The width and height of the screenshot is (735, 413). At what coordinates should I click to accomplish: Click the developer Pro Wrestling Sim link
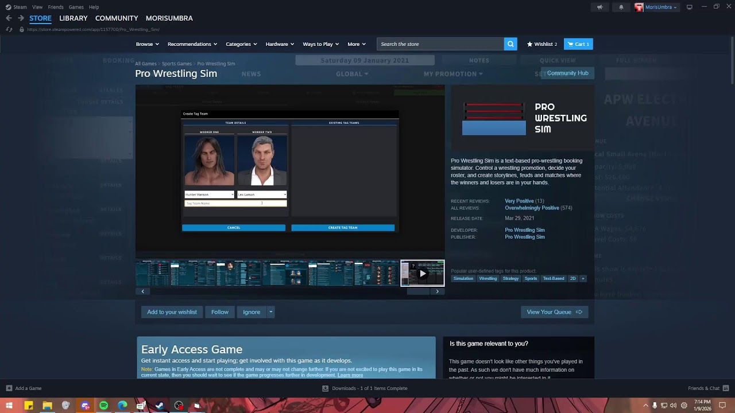(x=525, y=230)
